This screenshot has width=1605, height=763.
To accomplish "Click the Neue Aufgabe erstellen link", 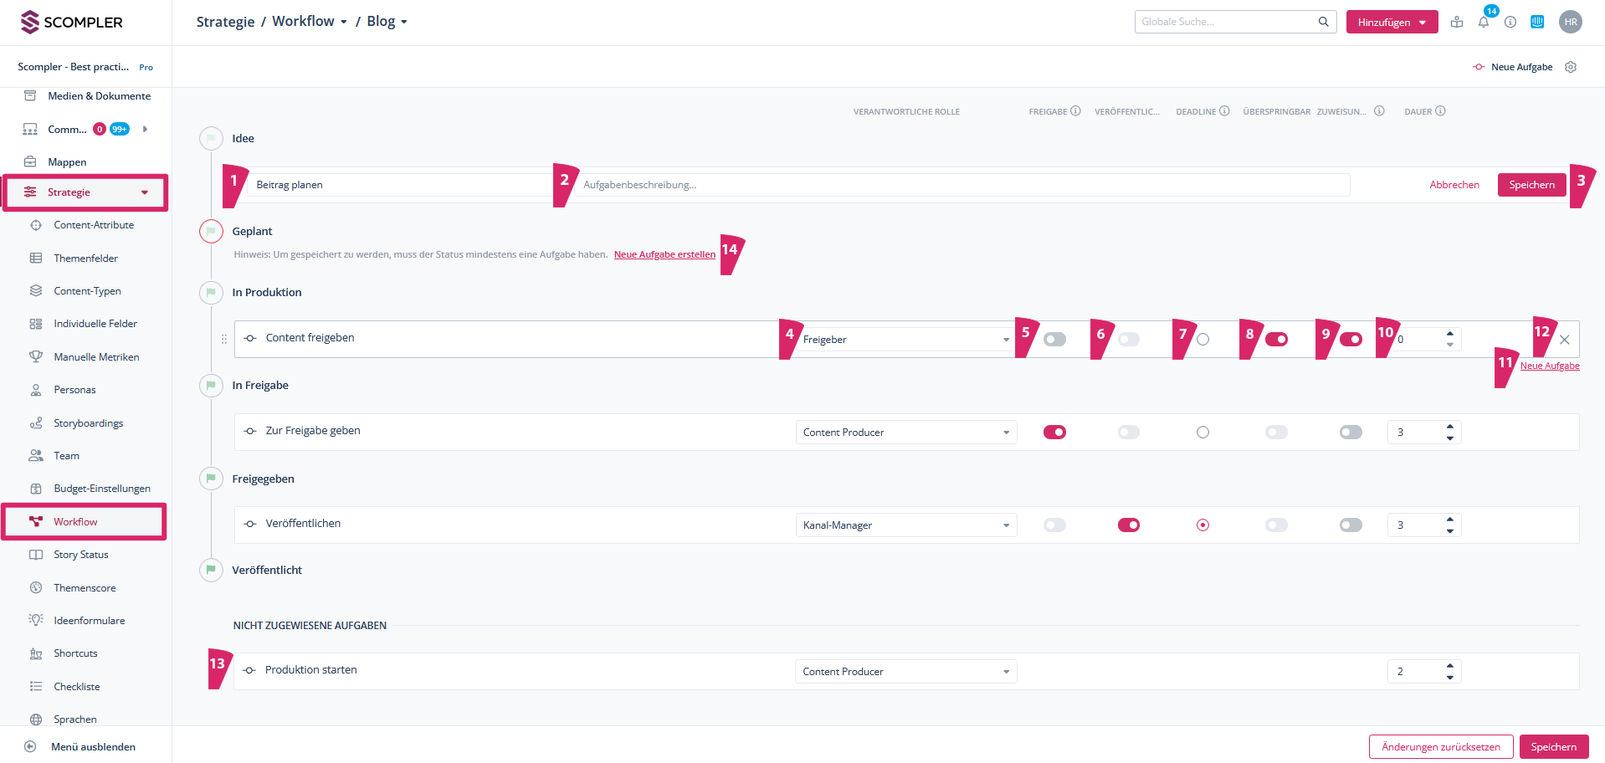I will [x=664, y=254].
